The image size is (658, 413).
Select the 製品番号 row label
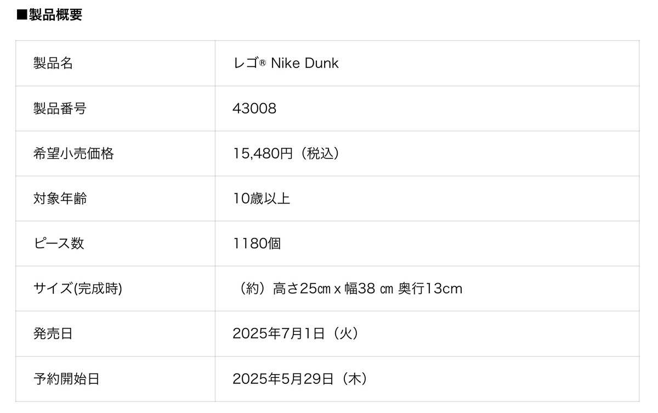pyautogui.click(x=60, y=109)
